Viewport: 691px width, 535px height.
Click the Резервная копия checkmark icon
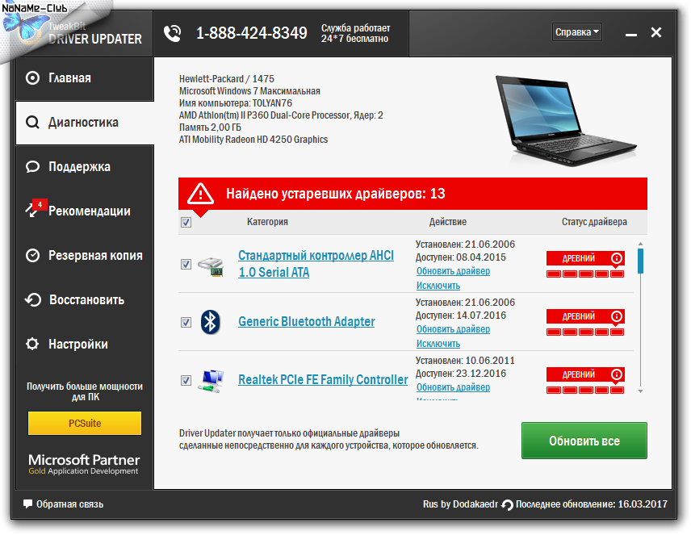32,255
